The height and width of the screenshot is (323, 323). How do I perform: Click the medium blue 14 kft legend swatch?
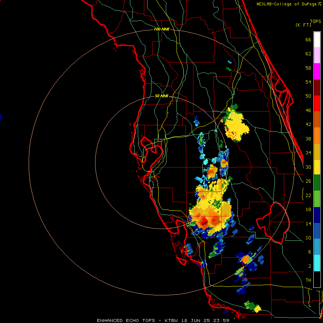(317, 231)
